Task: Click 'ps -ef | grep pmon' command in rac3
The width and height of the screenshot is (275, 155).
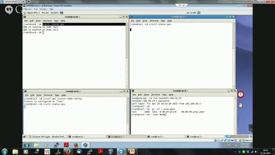Action: click(163, 109)
